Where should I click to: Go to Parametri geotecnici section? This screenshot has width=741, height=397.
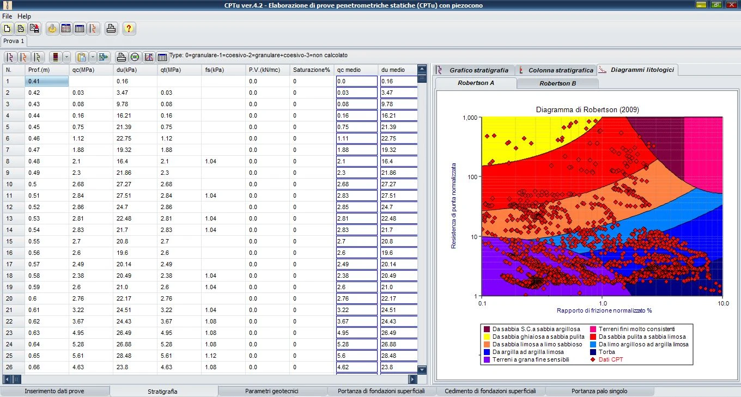pos(272,391)
